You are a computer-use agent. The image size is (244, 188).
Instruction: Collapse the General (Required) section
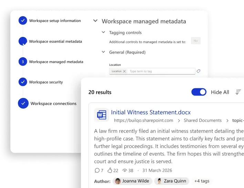(x=103, y=52)
